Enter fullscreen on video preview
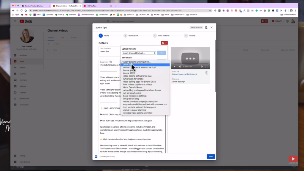This screenshot has height=171, width=304. click(207, 66)
